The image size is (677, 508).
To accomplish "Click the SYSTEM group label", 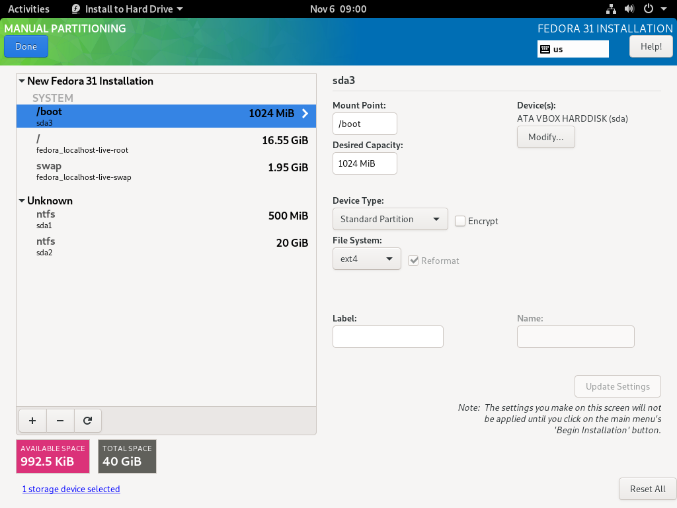I will (53, 98).
